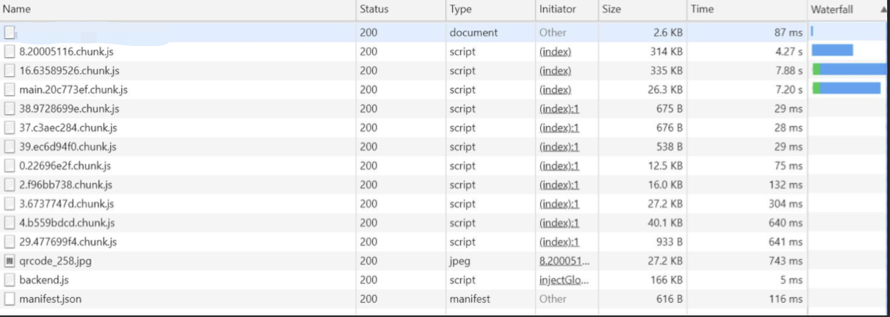Viewport: 890px width, 317px height.
Task: Click file icon next to 0.22696e2f.chunk.js
Action: click(10, 166)
